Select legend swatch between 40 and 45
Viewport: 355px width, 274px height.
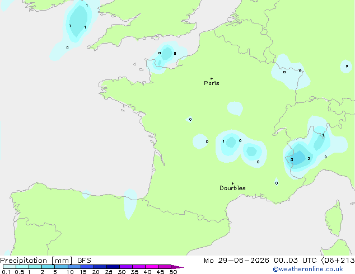tap(152, 267)
